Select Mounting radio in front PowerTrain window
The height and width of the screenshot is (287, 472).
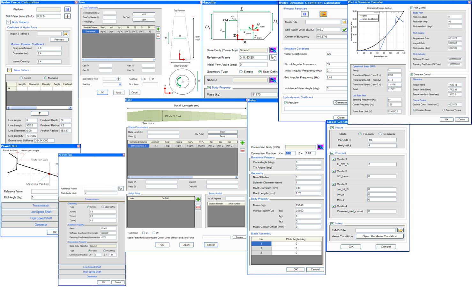(104, 251)
